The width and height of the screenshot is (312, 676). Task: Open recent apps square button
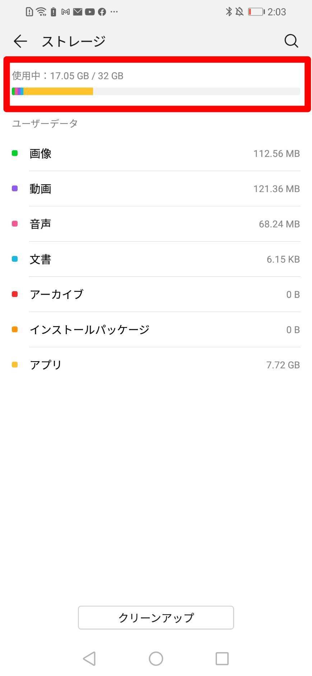(x=222, y=658)
